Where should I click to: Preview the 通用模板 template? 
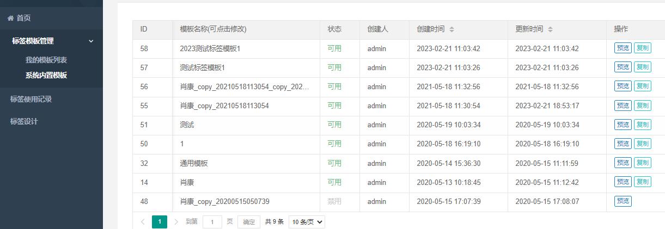(x=623, y=163)
